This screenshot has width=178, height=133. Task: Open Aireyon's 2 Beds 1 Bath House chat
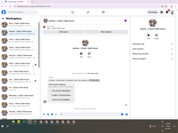tap(19, 57)
